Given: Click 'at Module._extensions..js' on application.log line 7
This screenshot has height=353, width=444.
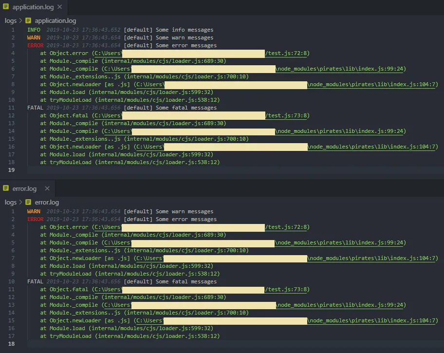Looking at the screenshot, I should tap(80, 76).
